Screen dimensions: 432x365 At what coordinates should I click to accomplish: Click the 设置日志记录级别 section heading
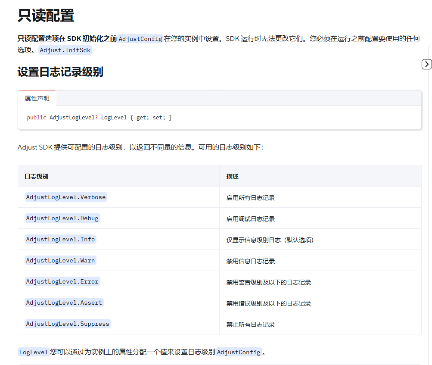click(60, 72)
